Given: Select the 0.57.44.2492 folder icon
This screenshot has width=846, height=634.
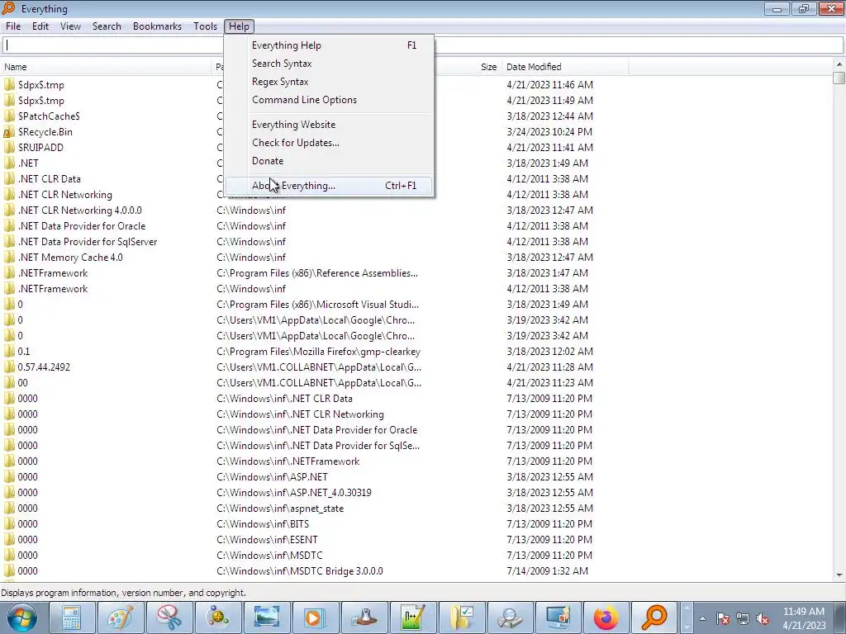Looking at the screenshot, I should pos(9,367).
